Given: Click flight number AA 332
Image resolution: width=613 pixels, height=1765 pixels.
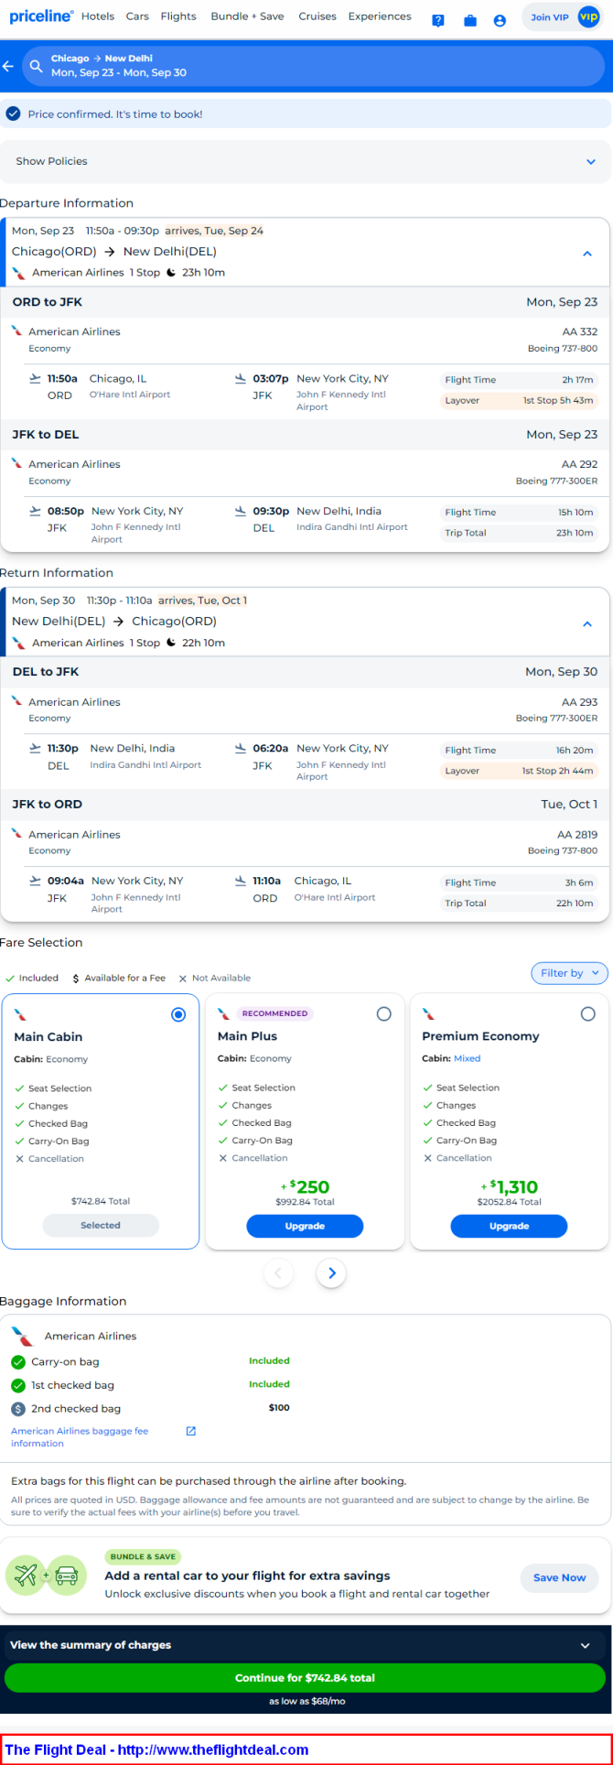Looking at the screenshot, I should [580, 331].
